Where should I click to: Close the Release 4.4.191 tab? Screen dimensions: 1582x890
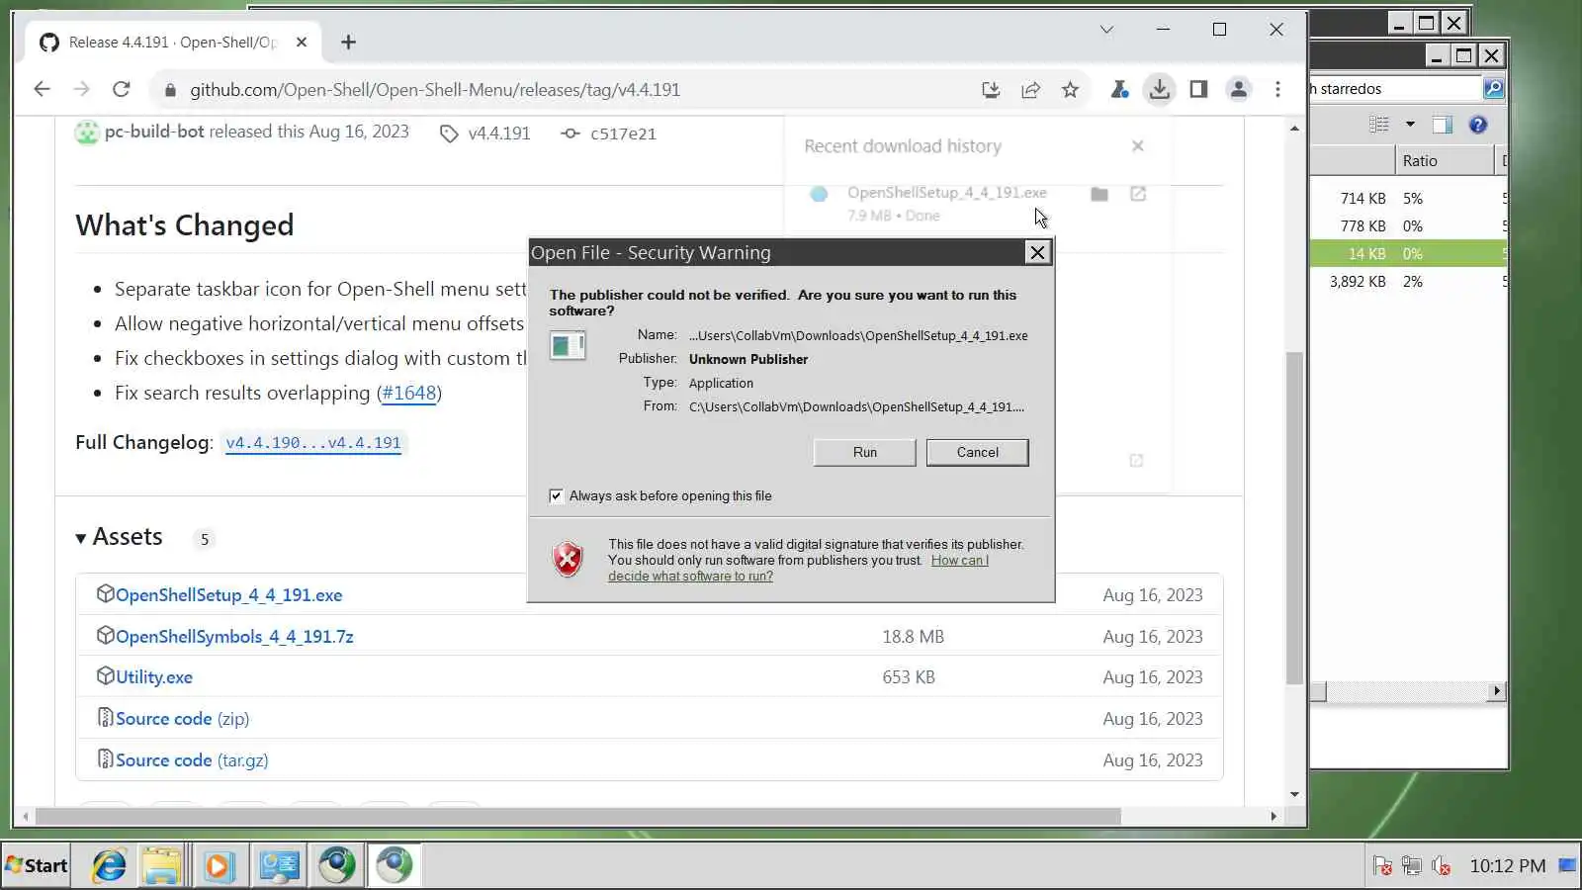pos(302,43)
